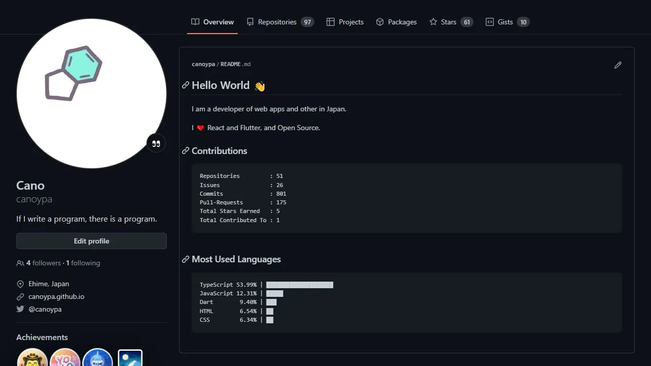Click anchor icon beside Most Used Languages
This screenshot has width=651, height=366.
(186, 259)
